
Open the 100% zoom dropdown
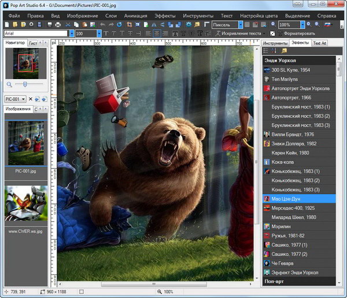pyautogui.click(x=302, y=25)
